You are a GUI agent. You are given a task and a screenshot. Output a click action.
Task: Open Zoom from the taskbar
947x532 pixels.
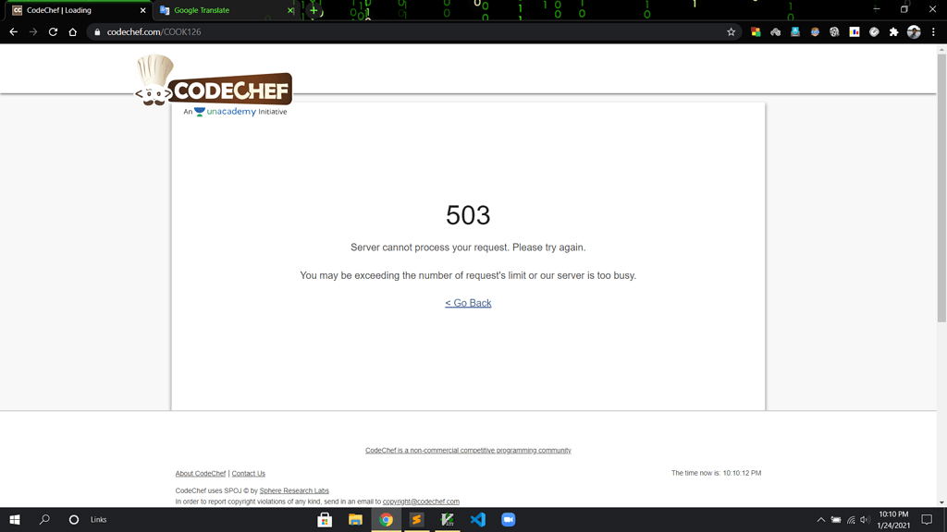tap(508, 519)
